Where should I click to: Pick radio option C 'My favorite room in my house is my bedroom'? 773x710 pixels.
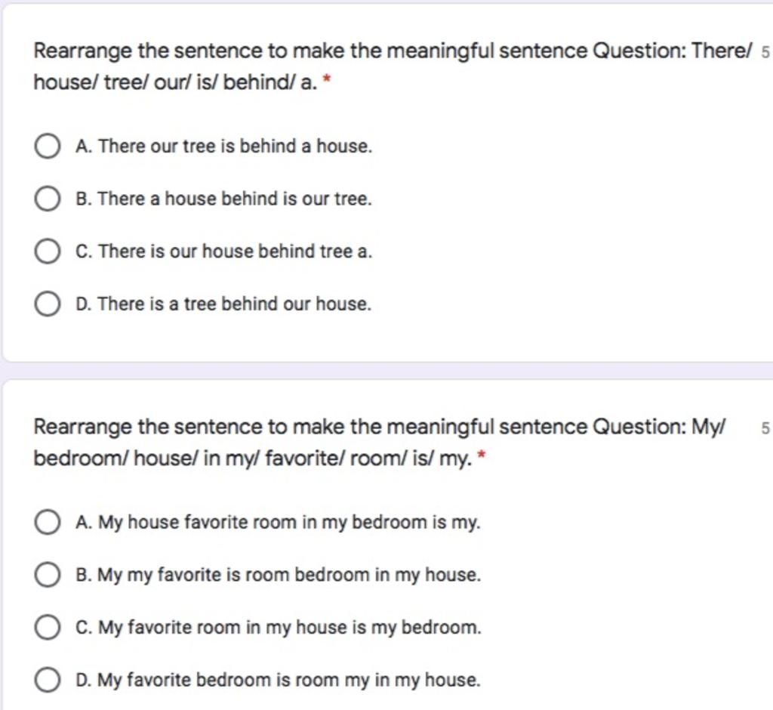[48, 627]
